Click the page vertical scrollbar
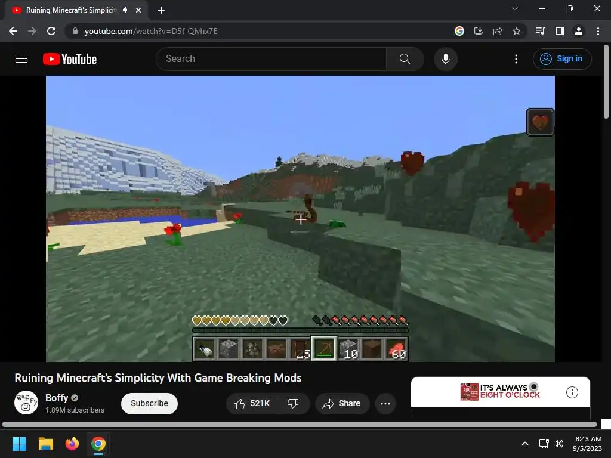The image size is (611, 458). [606, 82]
